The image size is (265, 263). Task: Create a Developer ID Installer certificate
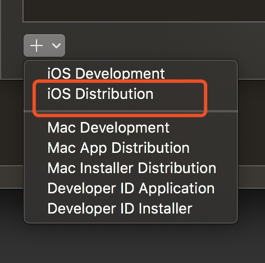click(x=120, y=208)
